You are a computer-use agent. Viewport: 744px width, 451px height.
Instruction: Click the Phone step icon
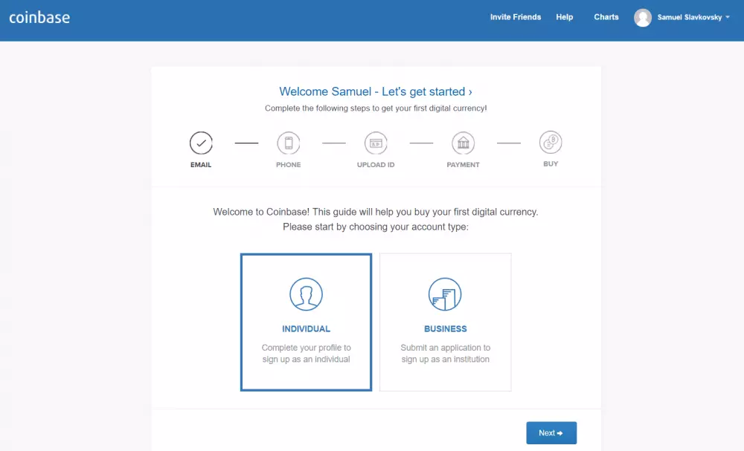(x=288, y=143)
